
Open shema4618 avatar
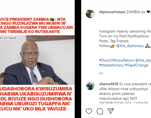(x=90, y=86)
